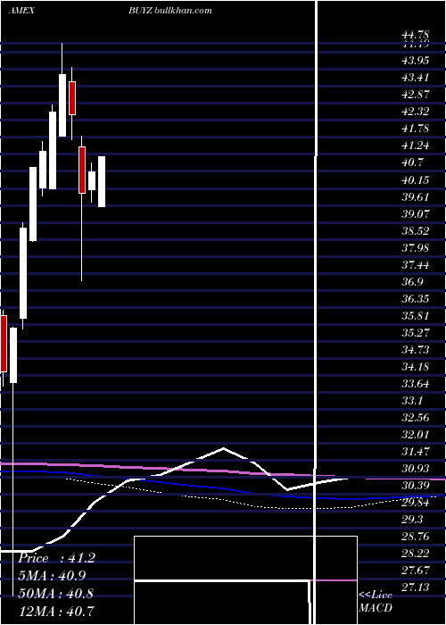The height and width of the screenshot is (625, 446).
Task: Click the 33.1 price axis label
Action: tap(412, 401)
